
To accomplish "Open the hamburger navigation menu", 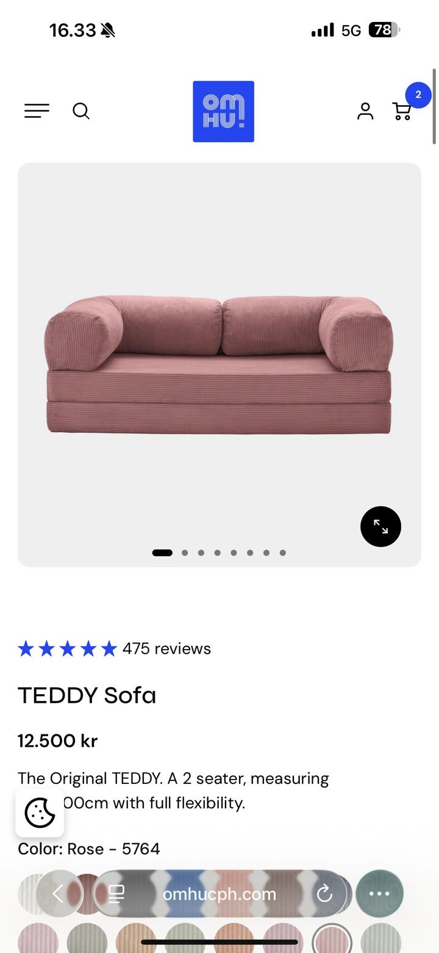I will coord(37,111).
